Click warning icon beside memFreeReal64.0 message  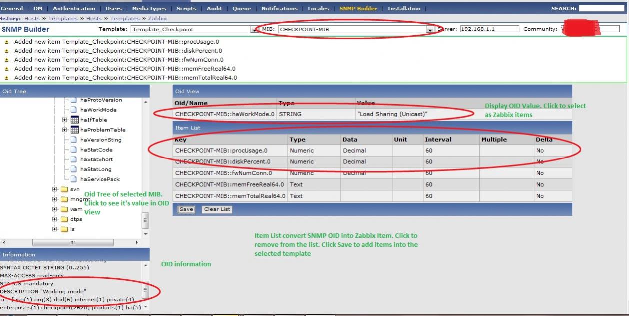7,69
